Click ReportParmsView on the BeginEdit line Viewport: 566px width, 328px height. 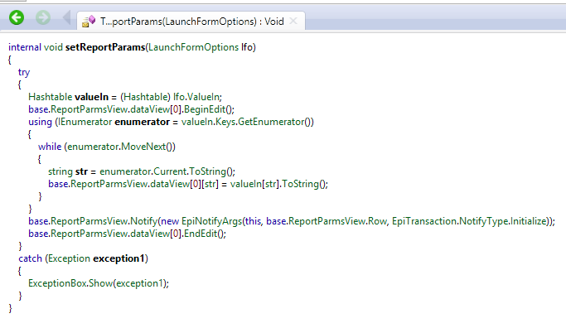89,109
